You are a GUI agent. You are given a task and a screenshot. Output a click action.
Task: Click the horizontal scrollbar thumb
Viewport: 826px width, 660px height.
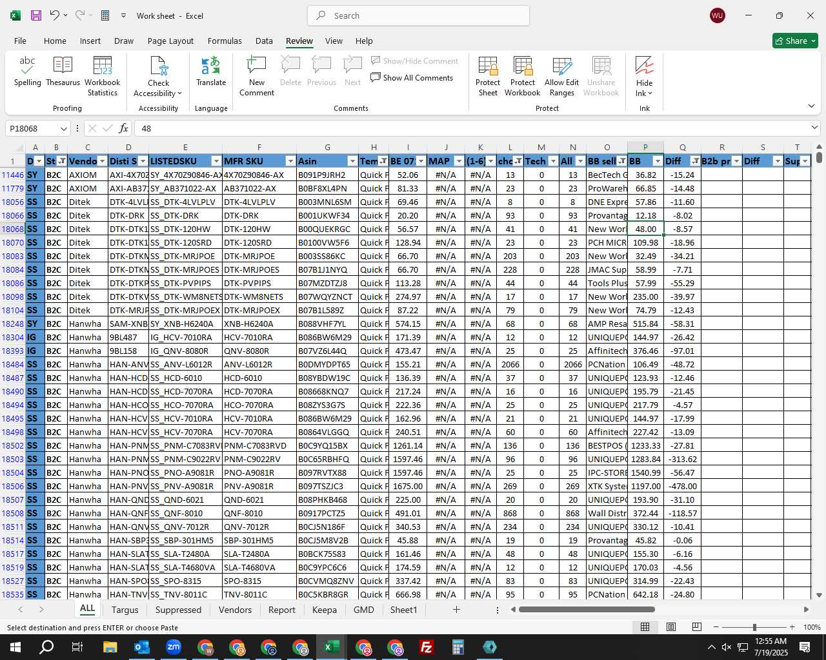[587, 610]
